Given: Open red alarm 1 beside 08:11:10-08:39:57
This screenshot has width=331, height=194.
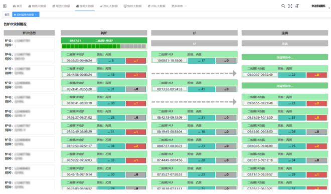Looking at the screenshot, I should [316, 174].
